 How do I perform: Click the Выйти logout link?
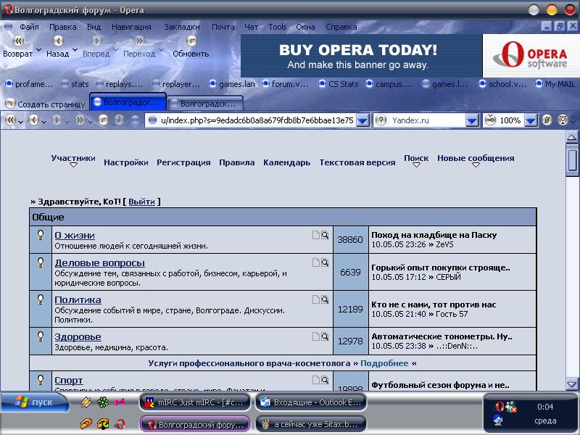point(141,202)
